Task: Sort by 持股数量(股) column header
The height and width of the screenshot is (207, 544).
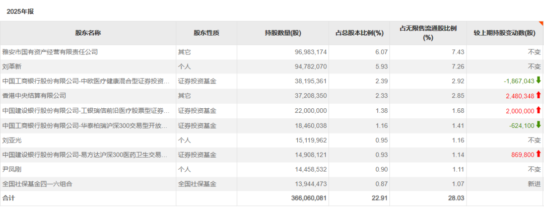Action: [x=283, y=33]
